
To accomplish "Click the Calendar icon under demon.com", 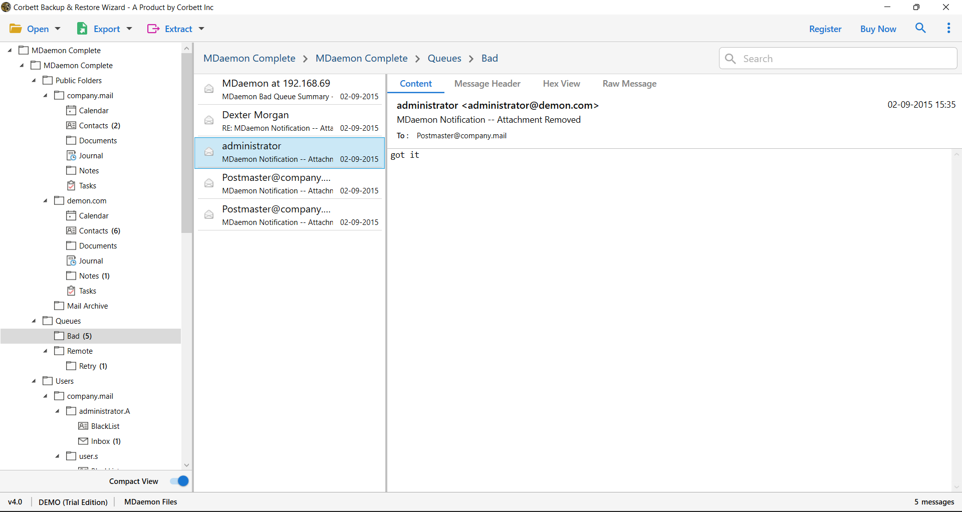I will pos(71,215).
